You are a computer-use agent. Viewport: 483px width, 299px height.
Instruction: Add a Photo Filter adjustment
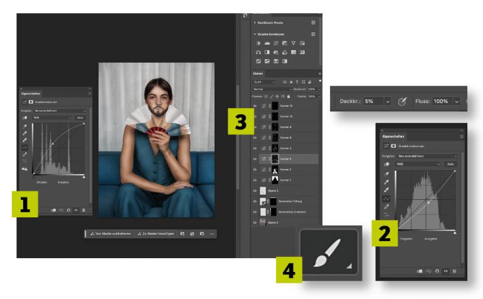pyautogui.click(x=276, y=52)
